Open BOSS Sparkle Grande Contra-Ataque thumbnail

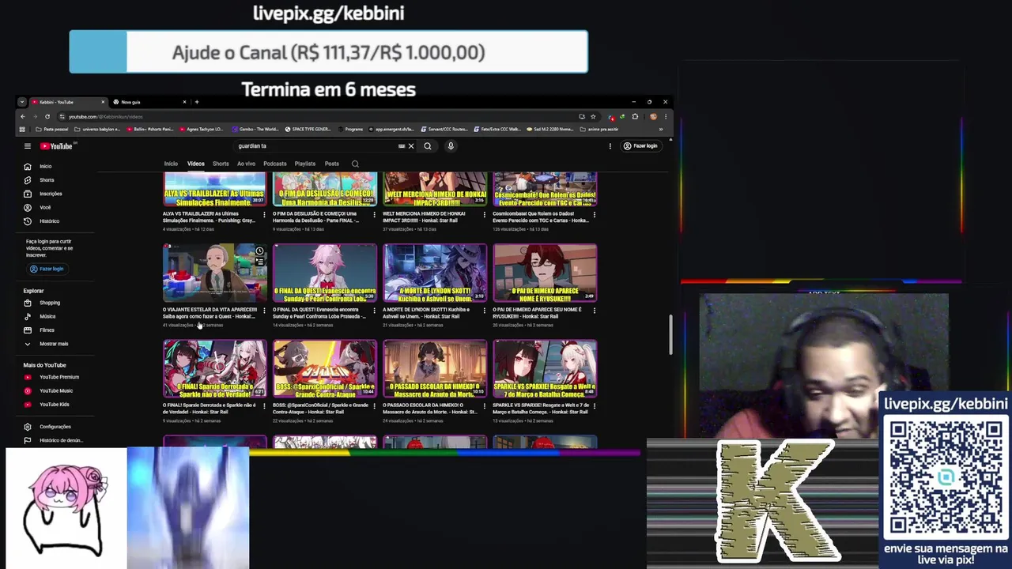click(x=325, y=369)
